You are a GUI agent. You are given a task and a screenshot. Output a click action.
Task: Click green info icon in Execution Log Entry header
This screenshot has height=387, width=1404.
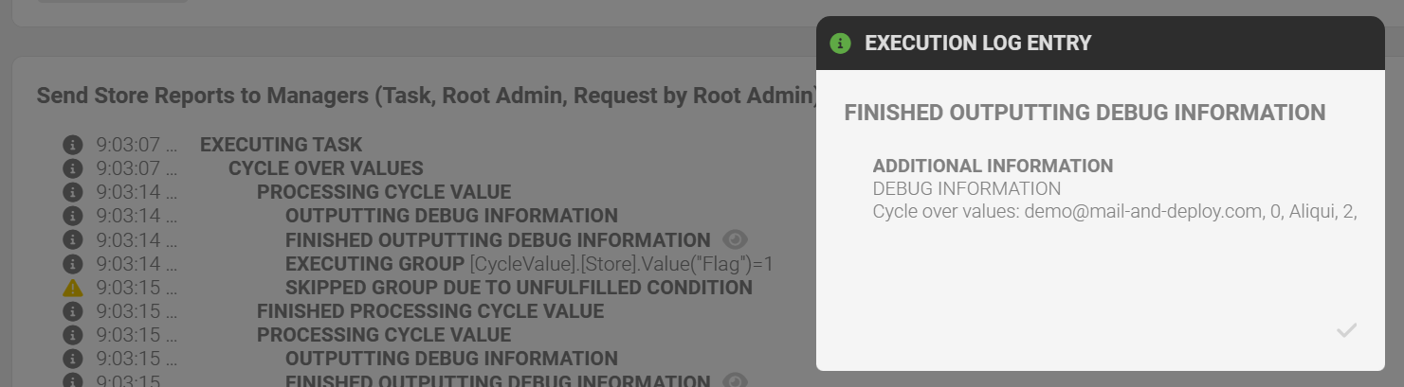[x=839, y=43]
